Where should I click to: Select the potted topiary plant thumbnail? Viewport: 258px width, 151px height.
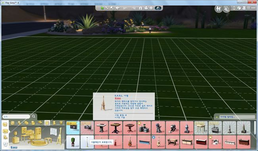(x=73, y=142)
